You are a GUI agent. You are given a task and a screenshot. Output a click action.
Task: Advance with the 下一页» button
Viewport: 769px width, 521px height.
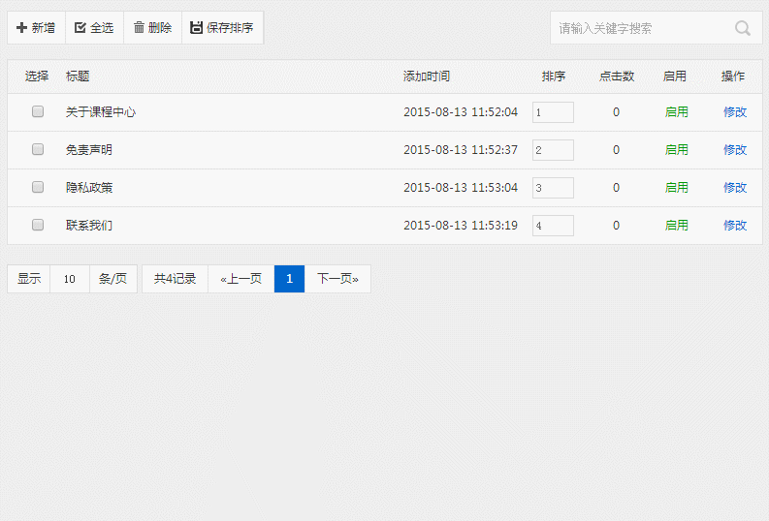[x=337, y=279]
